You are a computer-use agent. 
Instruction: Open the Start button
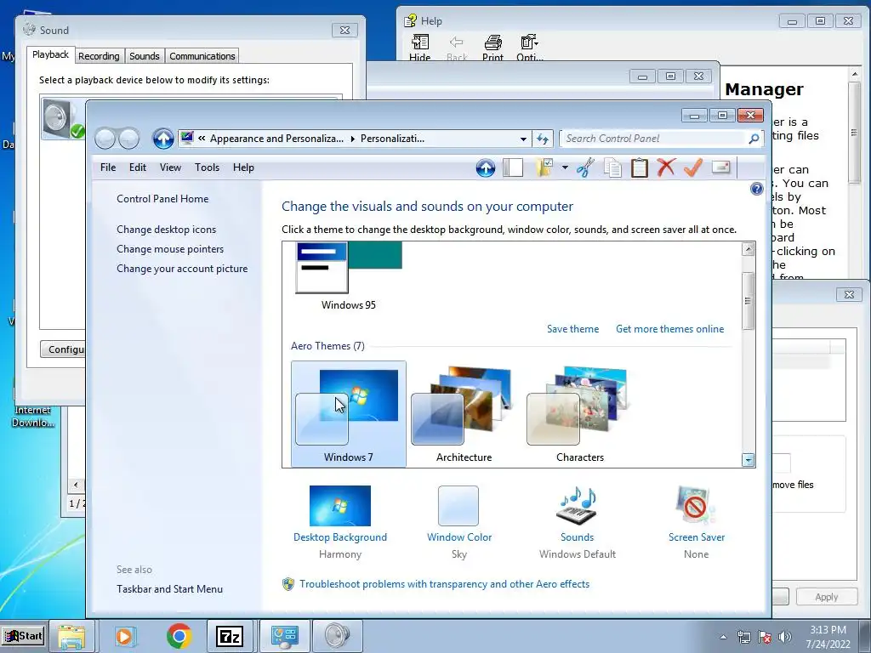pos(23,636)
